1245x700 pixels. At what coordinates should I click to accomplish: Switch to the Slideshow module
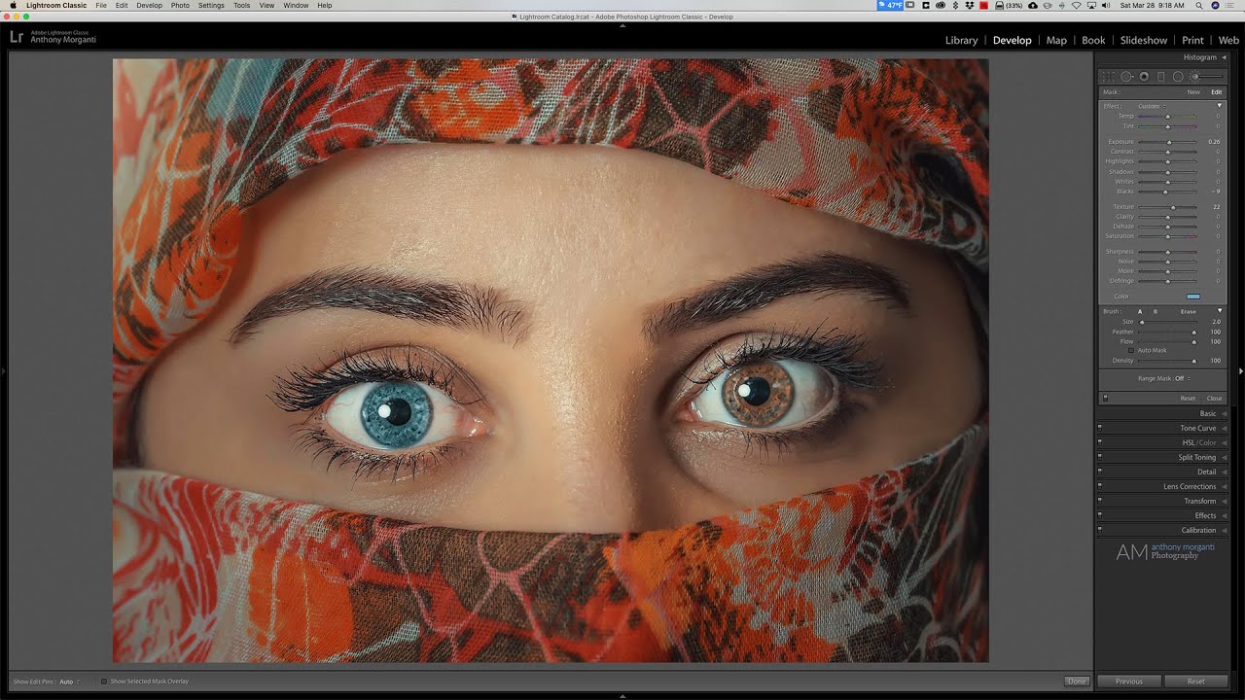coord(1144,40)
